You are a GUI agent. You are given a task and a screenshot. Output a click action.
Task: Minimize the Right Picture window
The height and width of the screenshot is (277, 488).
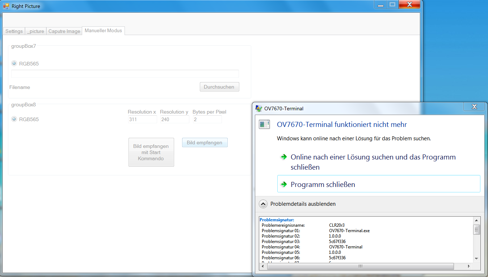point(380,5)
